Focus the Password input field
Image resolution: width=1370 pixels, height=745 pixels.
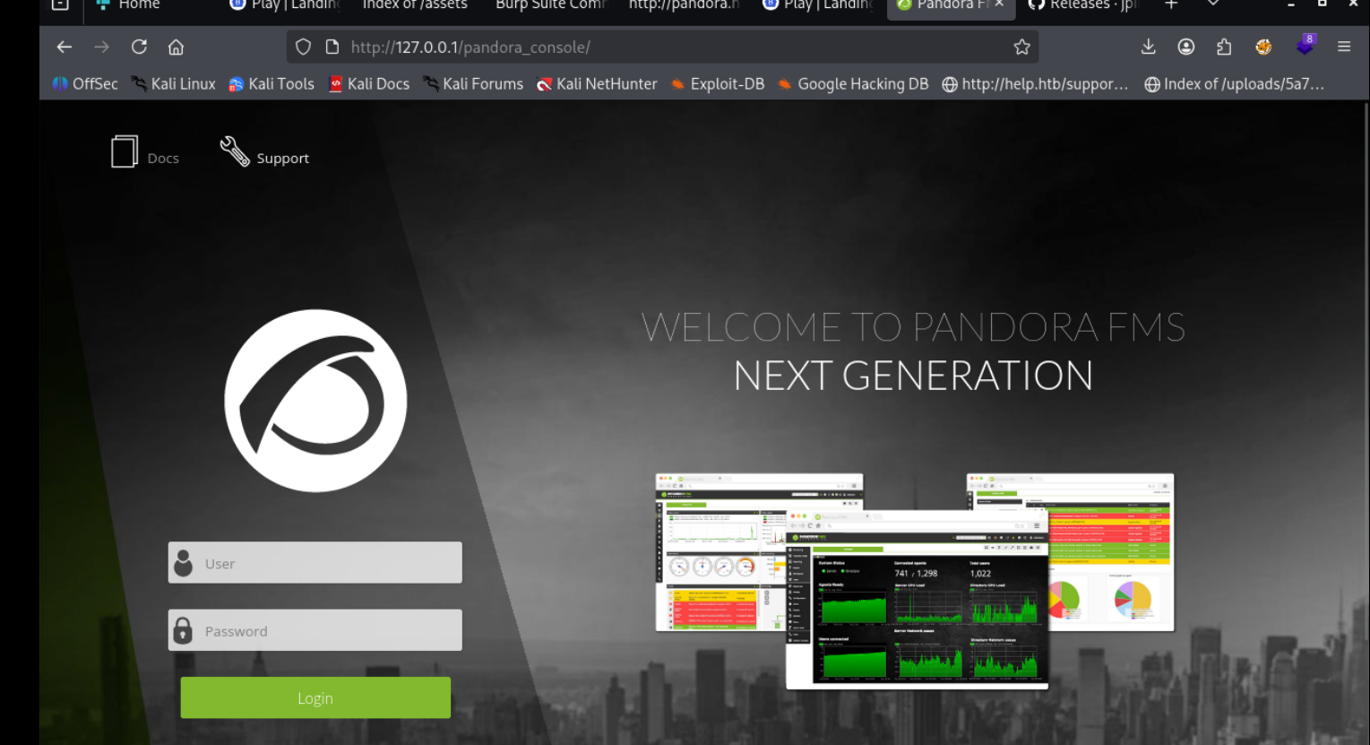328,630
